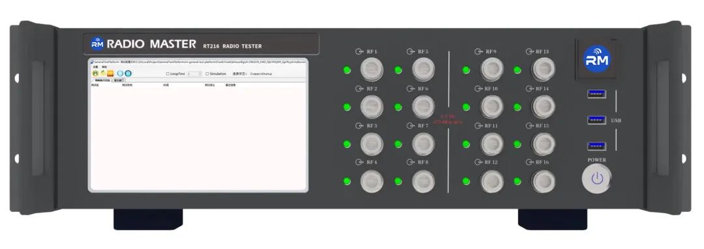
Task: Click the orange picture icon in toolbar
Action: click(110, 73)
